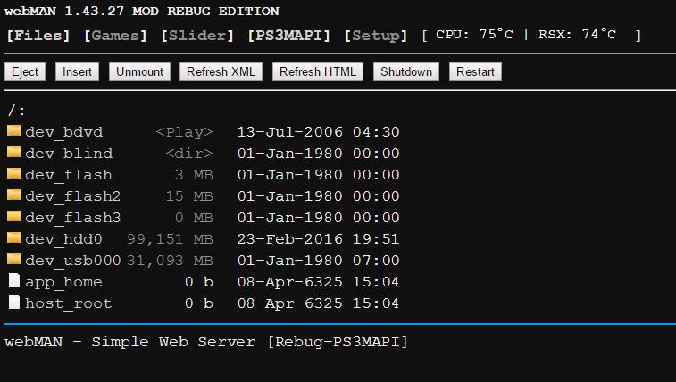
Task: Click the 0 MB size of dev_flash3
Action: [x=194, y=218]
